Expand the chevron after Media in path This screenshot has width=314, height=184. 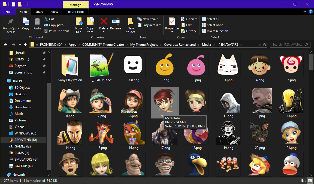point(214,45)
